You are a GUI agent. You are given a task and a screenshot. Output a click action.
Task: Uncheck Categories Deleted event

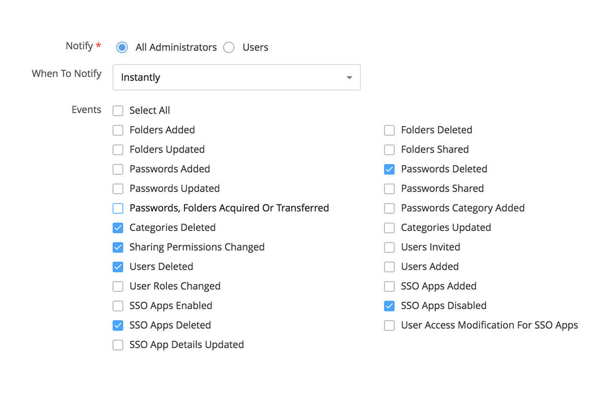click(118, 228)
